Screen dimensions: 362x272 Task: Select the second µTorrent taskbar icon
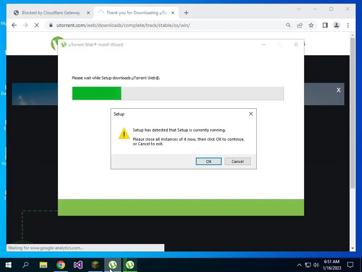(130, 265)
